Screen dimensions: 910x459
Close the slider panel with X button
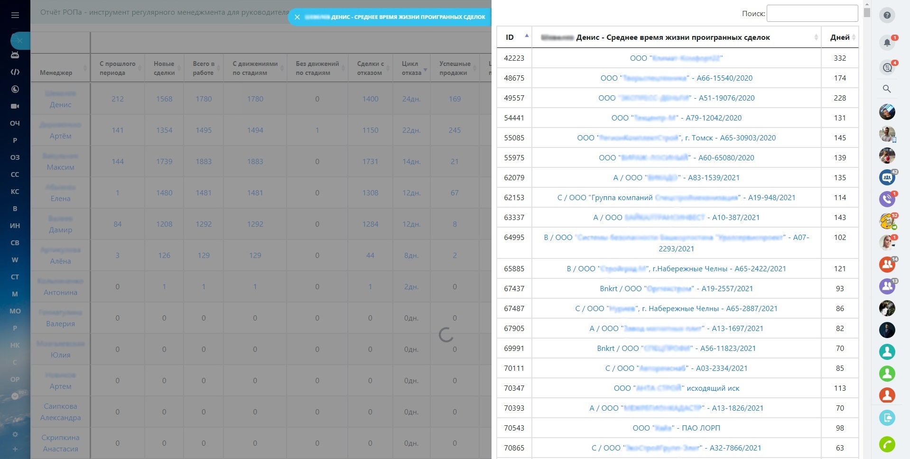pyautogui.click(x=297, y=17)
